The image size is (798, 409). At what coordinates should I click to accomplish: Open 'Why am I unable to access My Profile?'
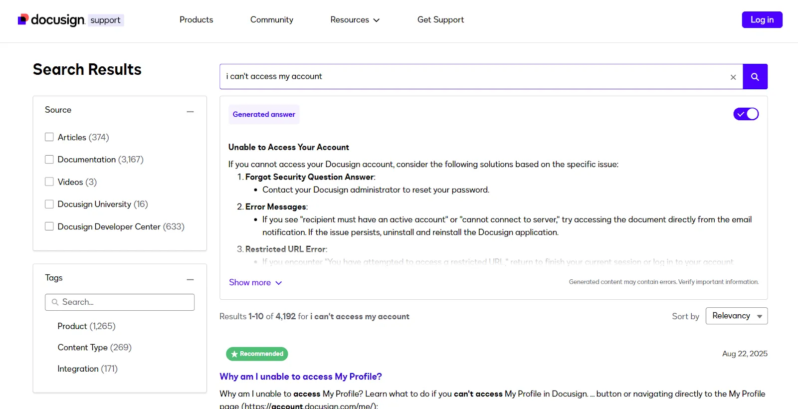[301, 377]
